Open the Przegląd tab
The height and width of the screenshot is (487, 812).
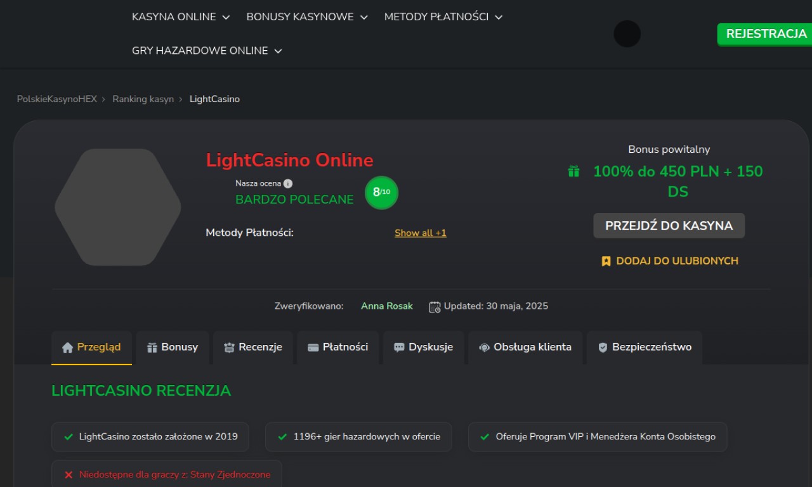pyautogui.click(x=91, y=347)
